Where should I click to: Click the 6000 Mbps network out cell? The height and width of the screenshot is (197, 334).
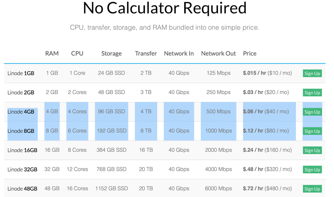point(218,188)
